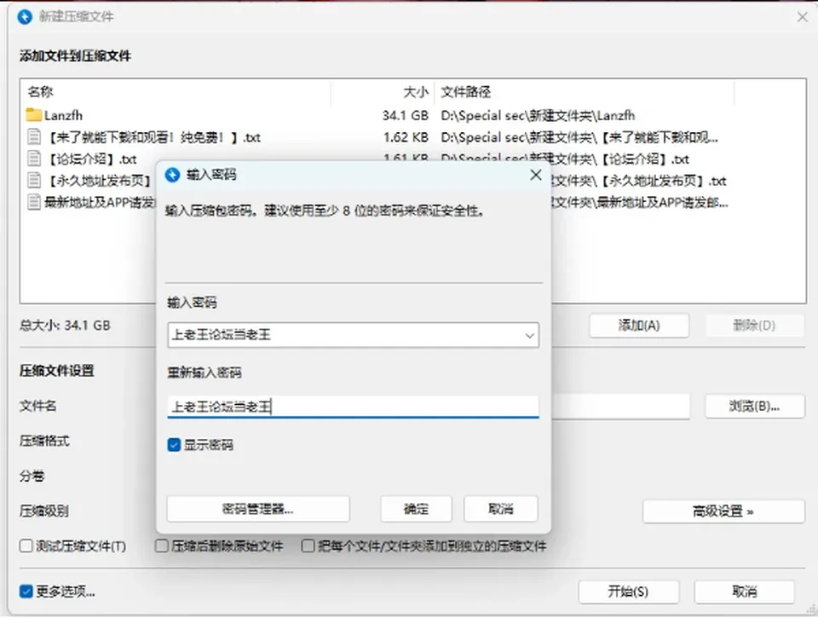Click the file icon beside 最新地址及APP请发
Image resolution: width=818 pixels, height=618 pixels.
[34, 202]
